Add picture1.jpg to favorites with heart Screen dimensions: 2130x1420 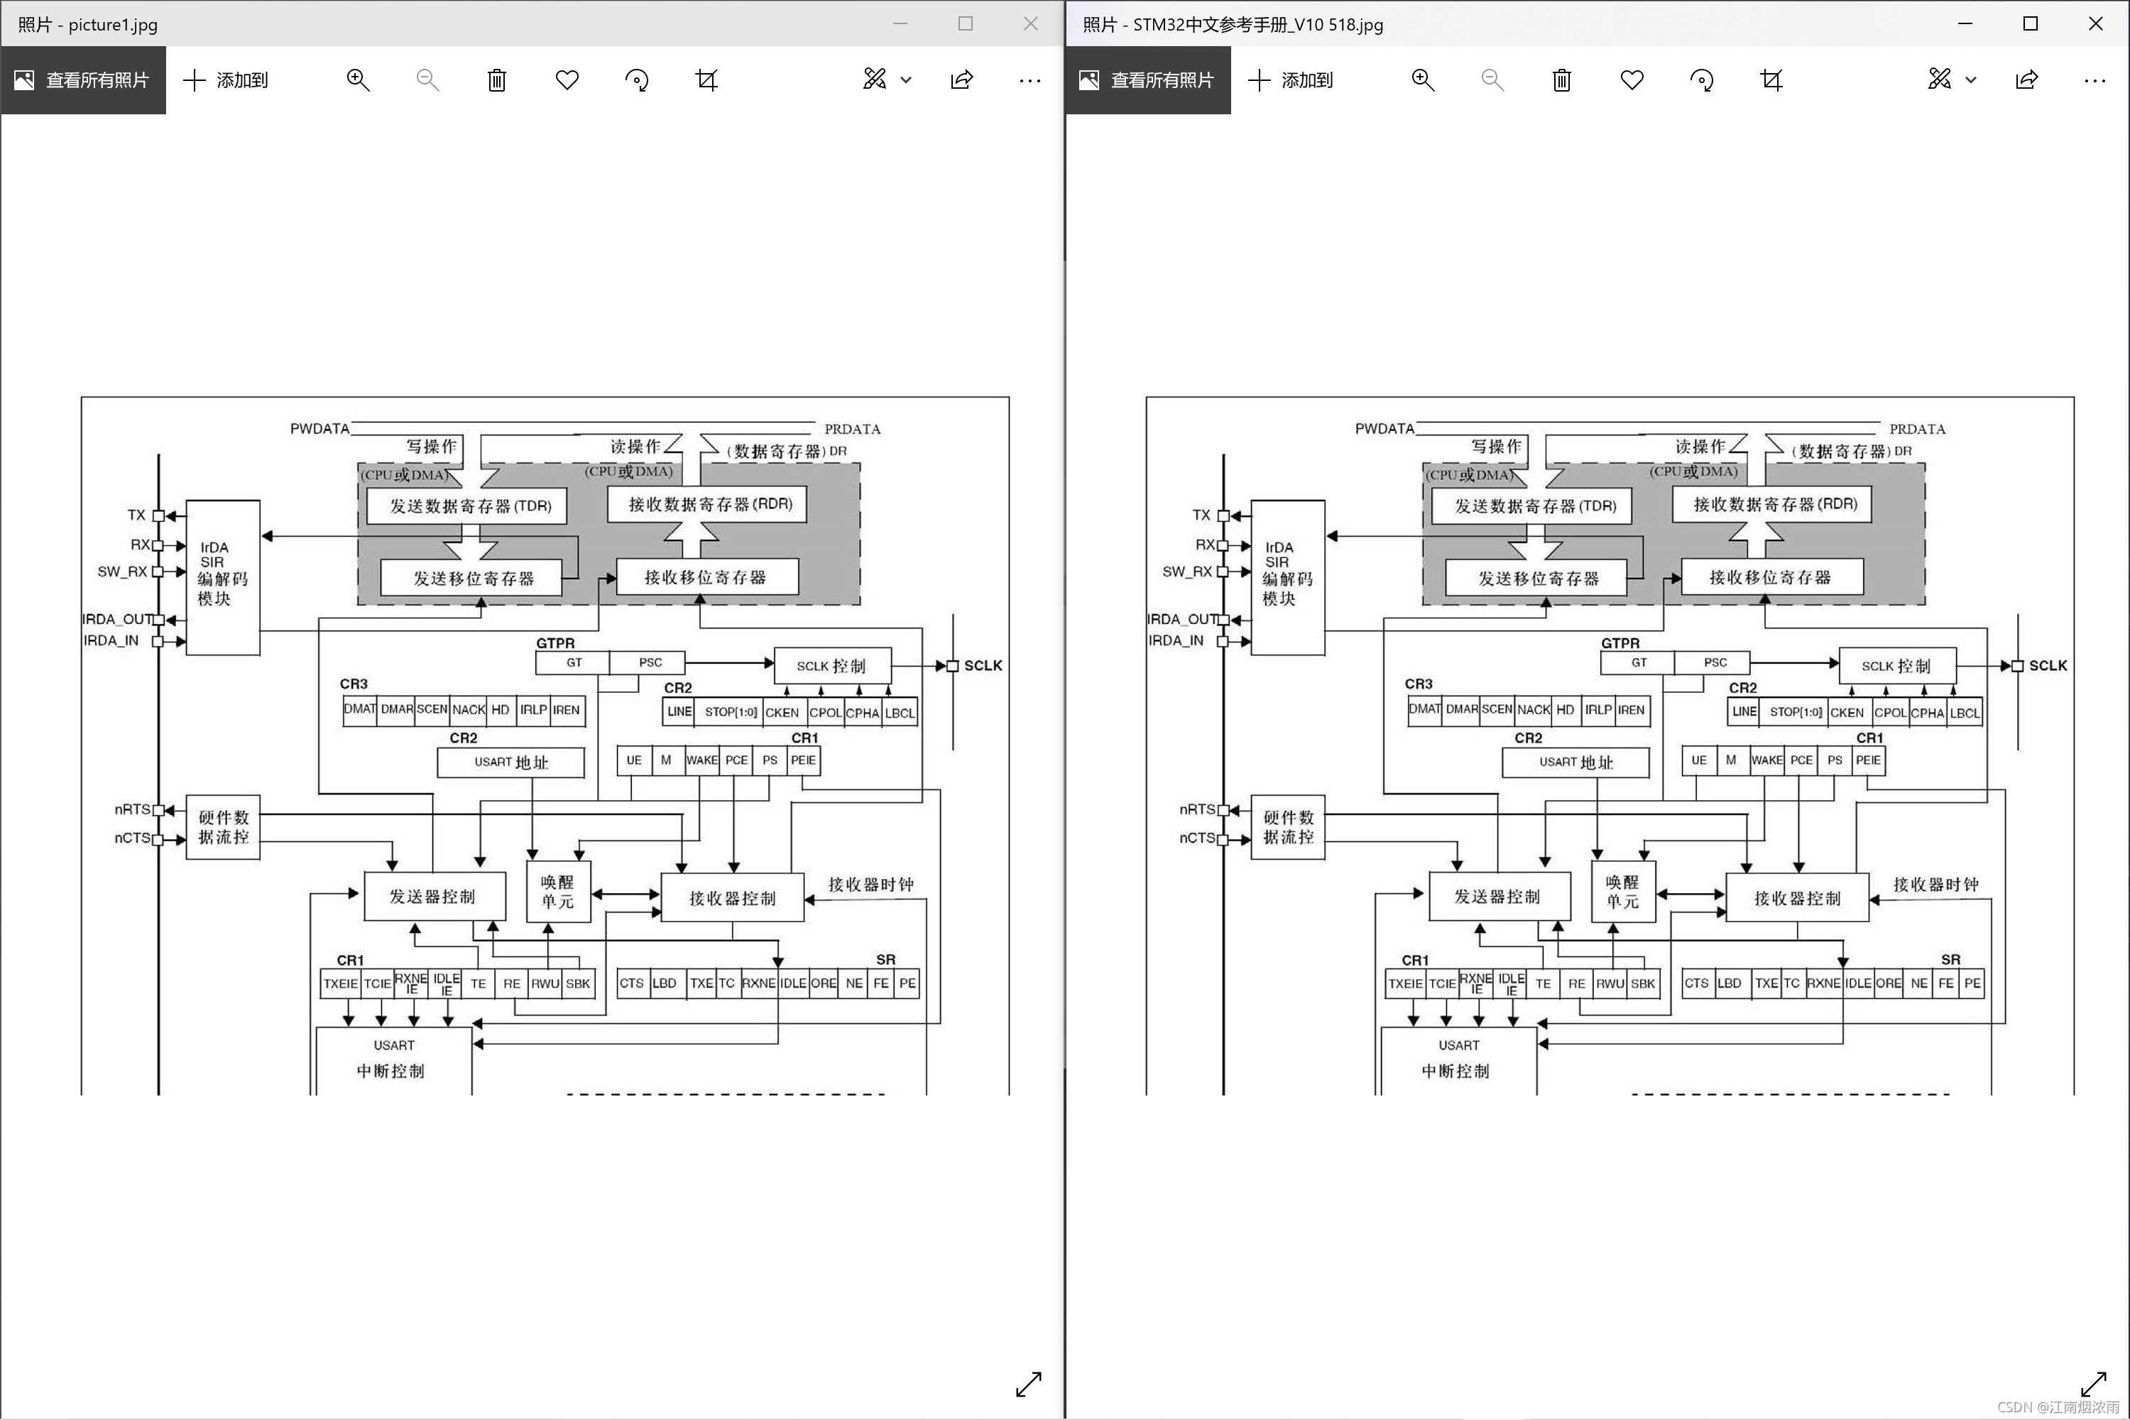pos(567,80)
